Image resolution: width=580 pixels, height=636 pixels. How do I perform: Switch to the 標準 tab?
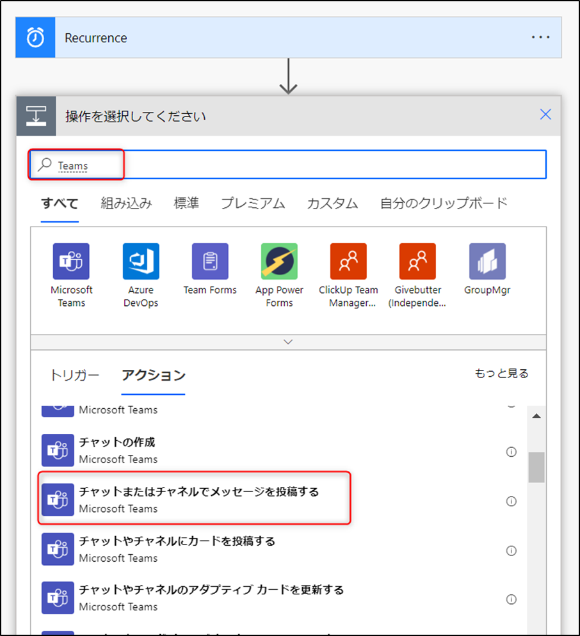[186, 203]
